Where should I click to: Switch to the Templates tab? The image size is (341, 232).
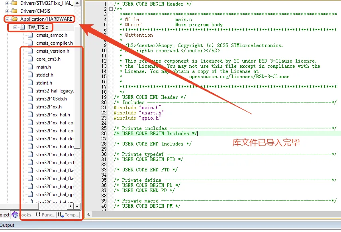pyautogui.click(x=69, y=214)
